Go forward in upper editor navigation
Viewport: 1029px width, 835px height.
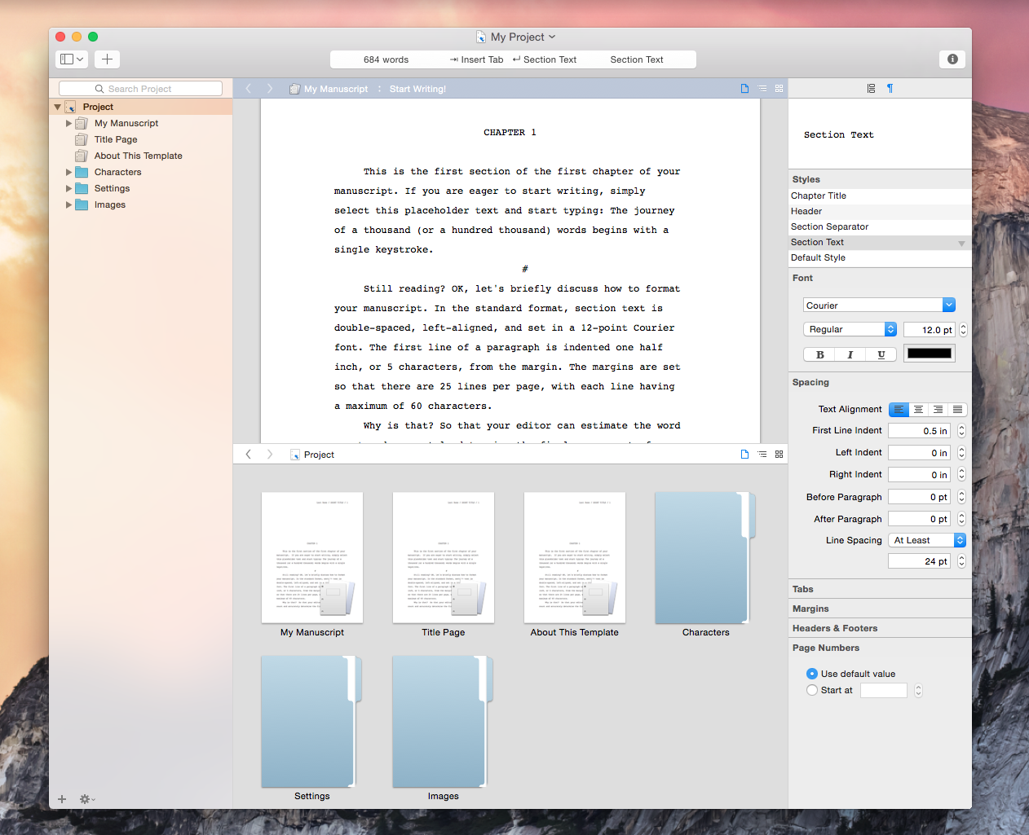point(270,89)
